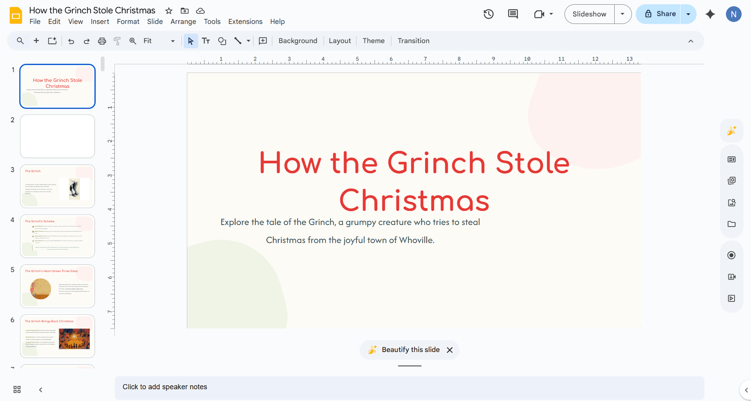Open the zoom magnifier tool
This screenshot has height=401, width=751.
pyautogui.click(x=132, y=41)
